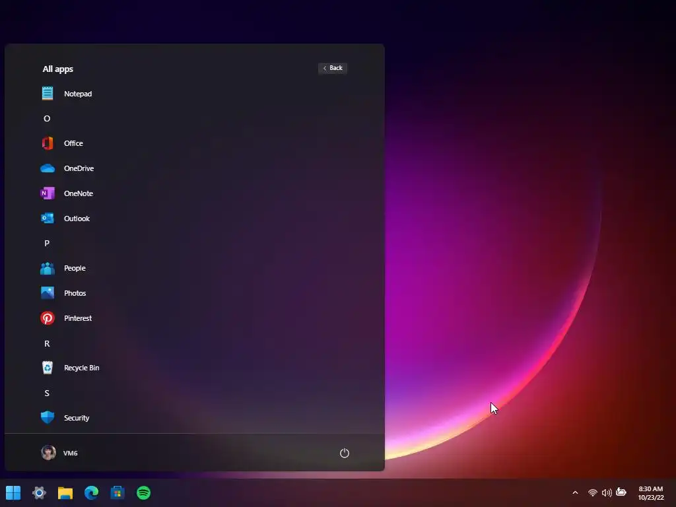
Task: Select the Security label text
Action: click(x=77, y=418)
